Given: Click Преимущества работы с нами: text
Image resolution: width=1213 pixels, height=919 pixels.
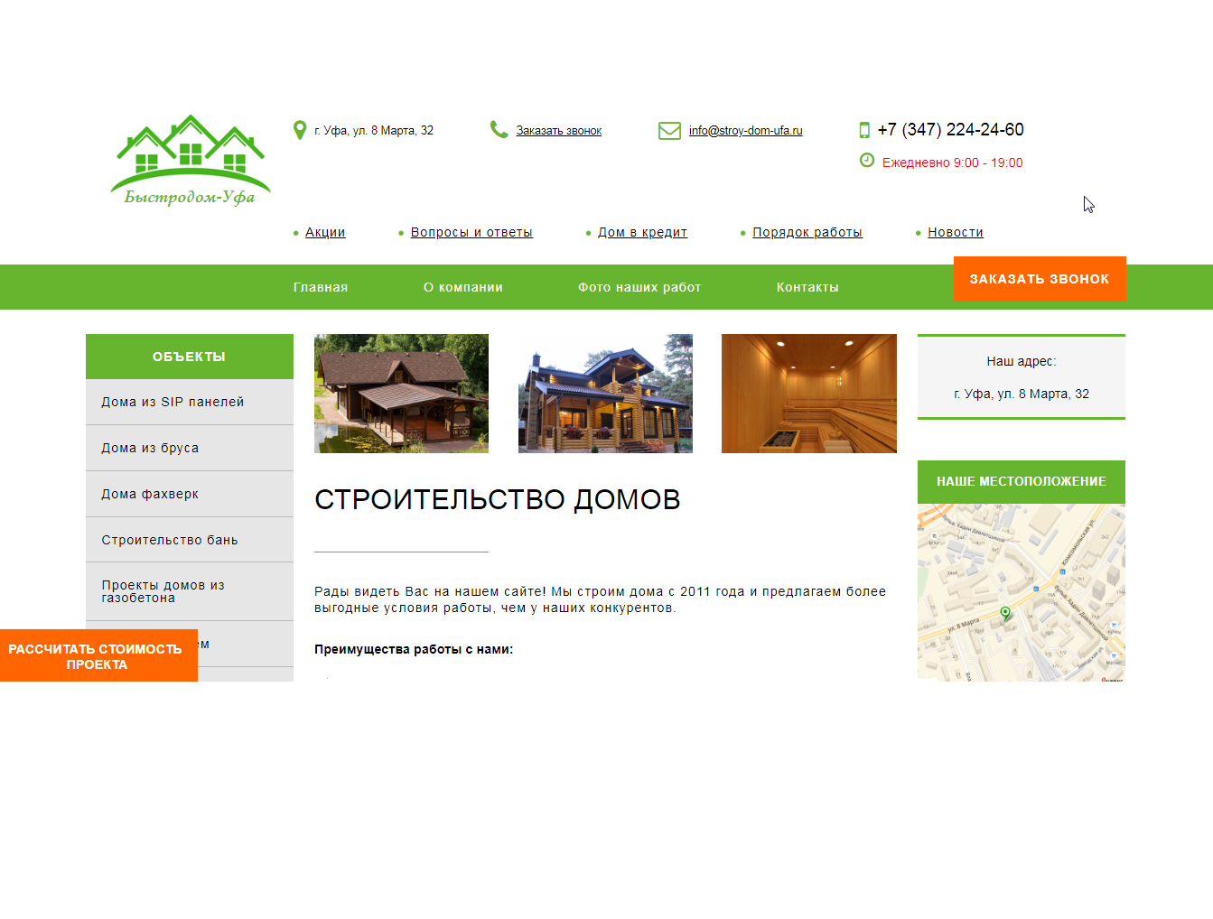Looking at the screenshot, I should (414, 649).
